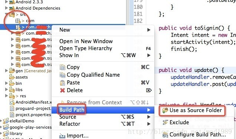The image size is (236, 139).
Task: Click the Paste clipboard icon
Action: (x=62, y=83)
